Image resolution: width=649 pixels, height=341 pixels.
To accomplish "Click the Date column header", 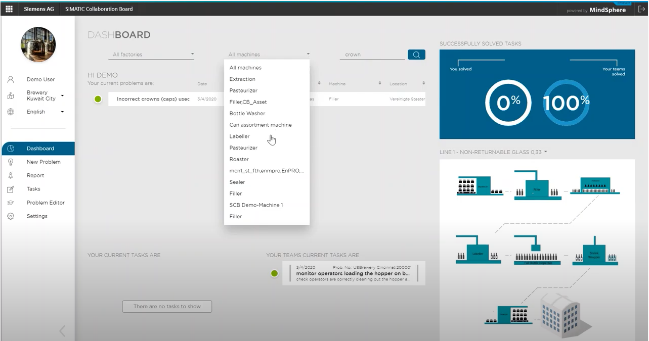I will [x=202, y=84].
